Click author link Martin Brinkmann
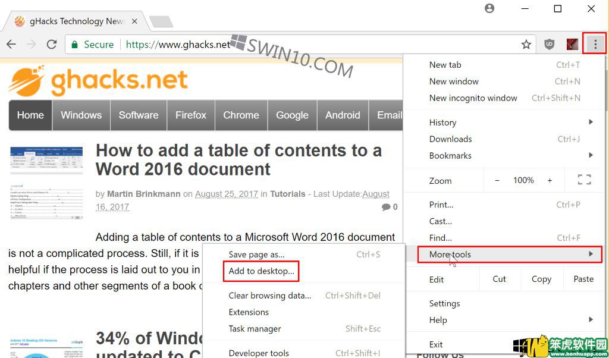The image size is (609, 358). click(144, 194)
